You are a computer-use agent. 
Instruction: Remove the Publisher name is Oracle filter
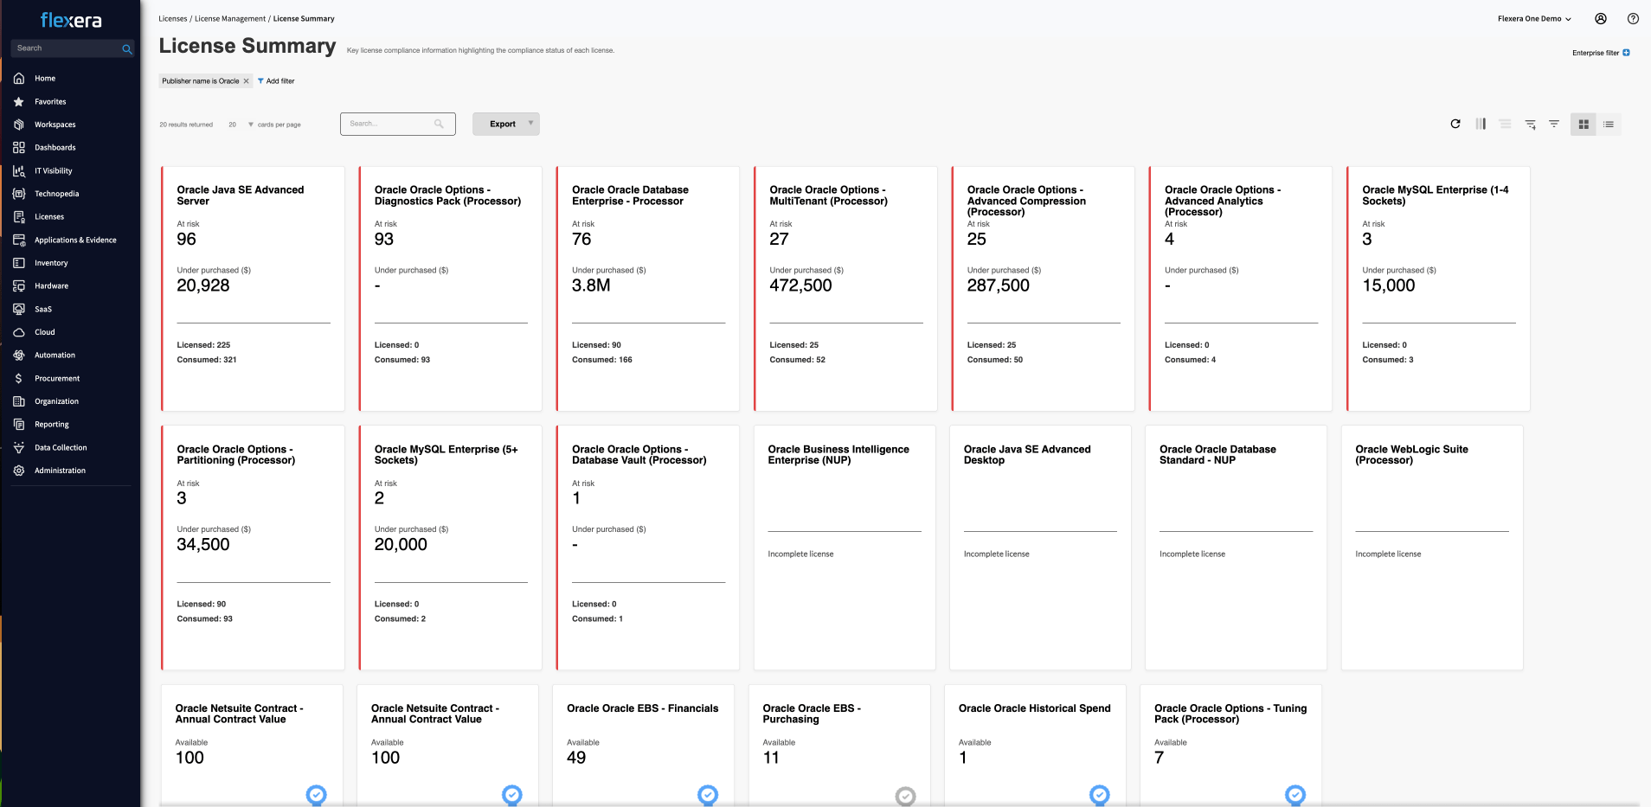(x=246, y=81)
